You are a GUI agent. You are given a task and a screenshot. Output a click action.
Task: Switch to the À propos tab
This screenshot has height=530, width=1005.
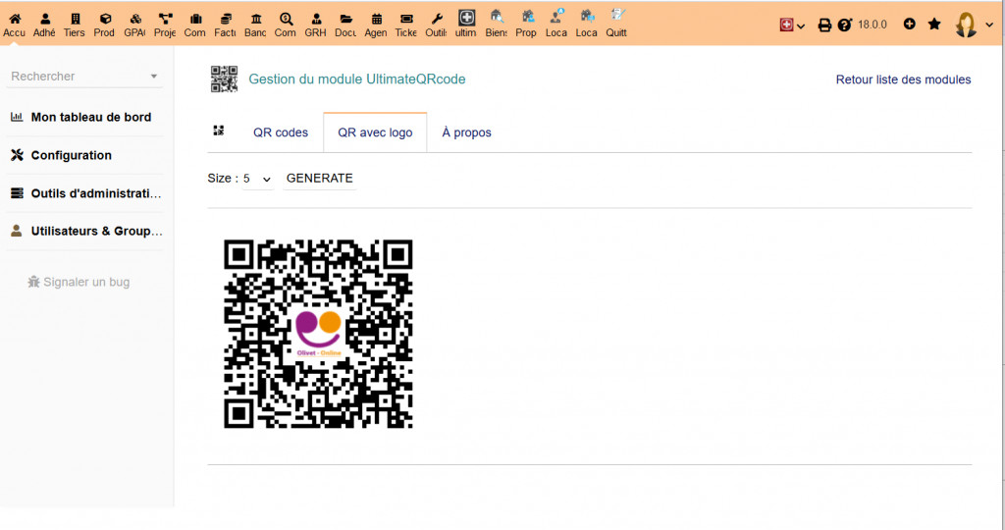click(x=466, y=132)
